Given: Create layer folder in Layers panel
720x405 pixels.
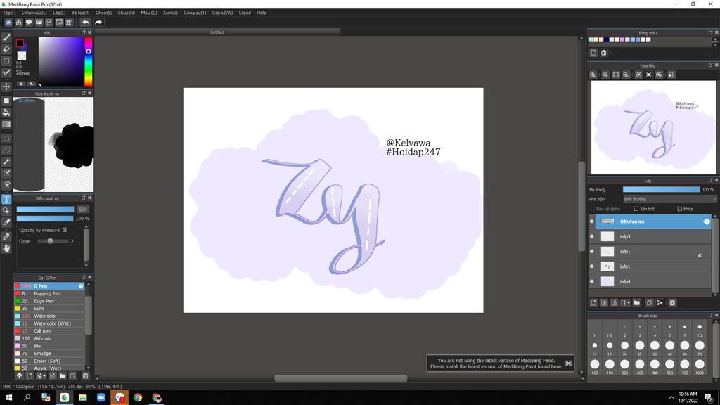Looking at the screenshot, I should (637, 302).
